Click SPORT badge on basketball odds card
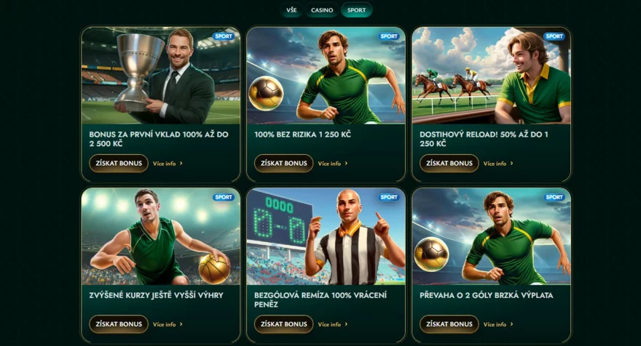This screenshot has width=641, height=346. click(x=223, y=197)
